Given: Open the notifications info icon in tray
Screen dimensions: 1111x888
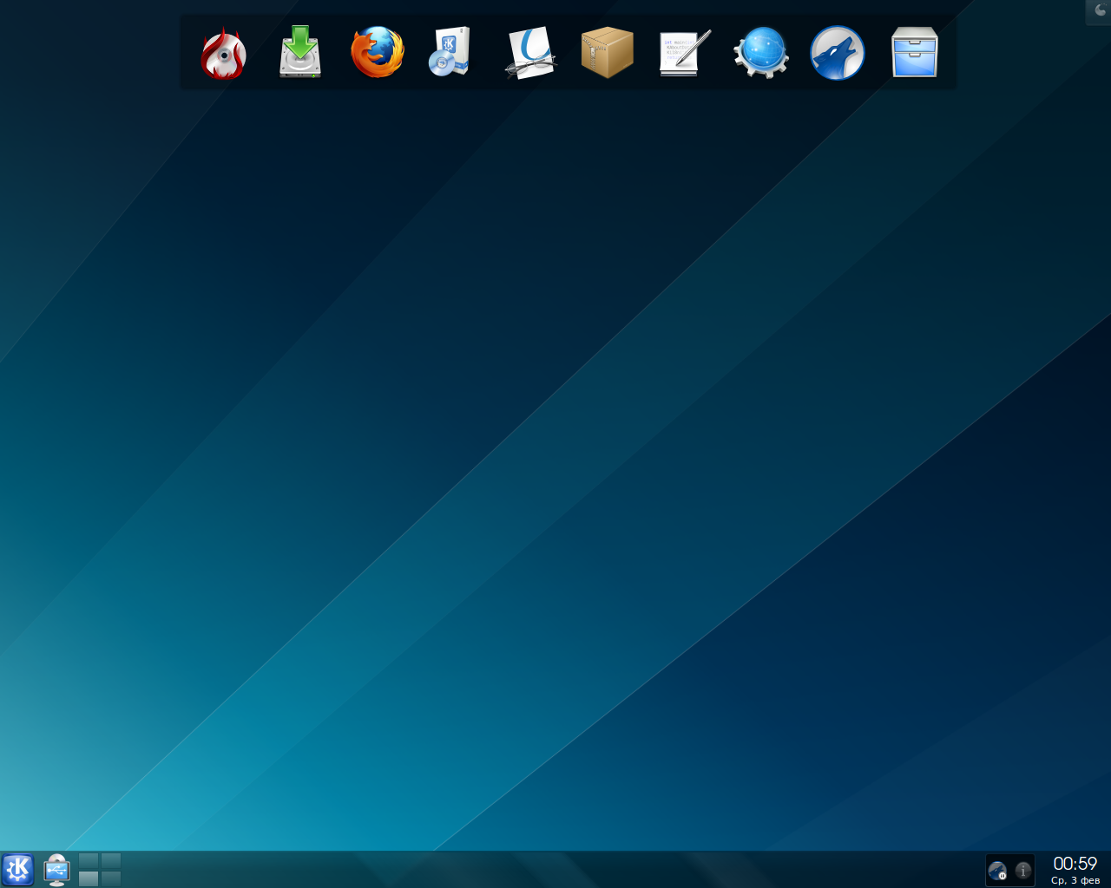Looking at the screenshot, I should point(1023,871).
